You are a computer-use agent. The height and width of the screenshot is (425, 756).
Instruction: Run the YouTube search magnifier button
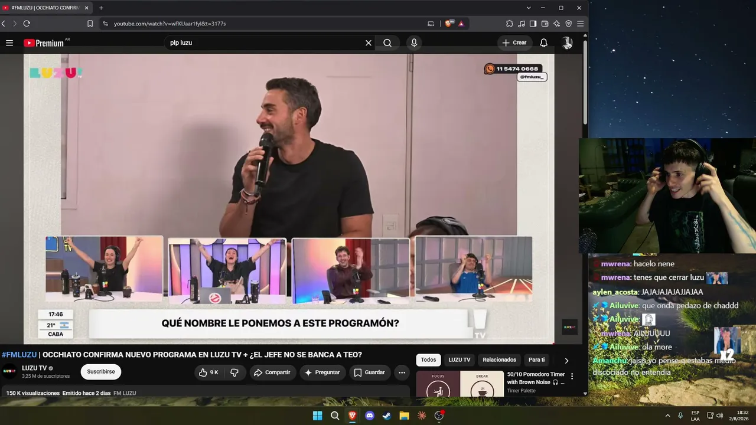[x=387, y=42]
